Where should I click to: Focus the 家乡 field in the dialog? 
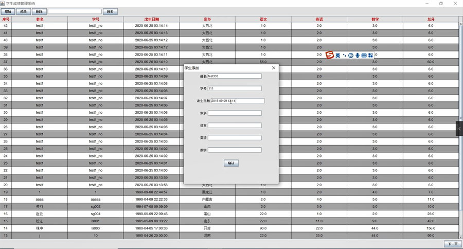click(x=235, y=113)
